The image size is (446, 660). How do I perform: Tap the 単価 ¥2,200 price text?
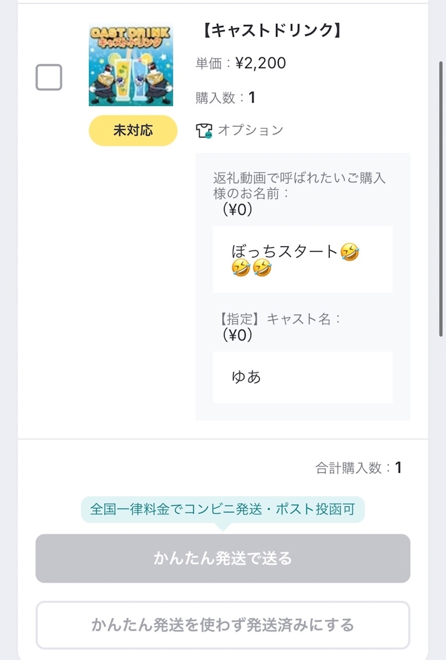point(241,64)
